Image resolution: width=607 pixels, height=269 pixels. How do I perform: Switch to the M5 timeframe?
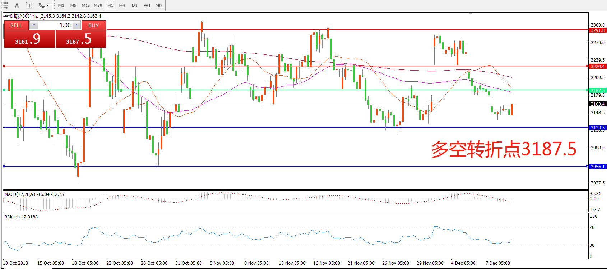pos(73,5)
